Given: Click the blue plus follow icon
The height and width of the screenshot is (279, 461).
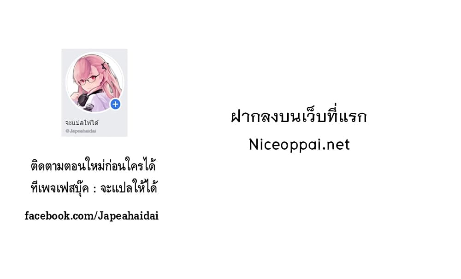Looking at the screenshot, I should [115, 104].
